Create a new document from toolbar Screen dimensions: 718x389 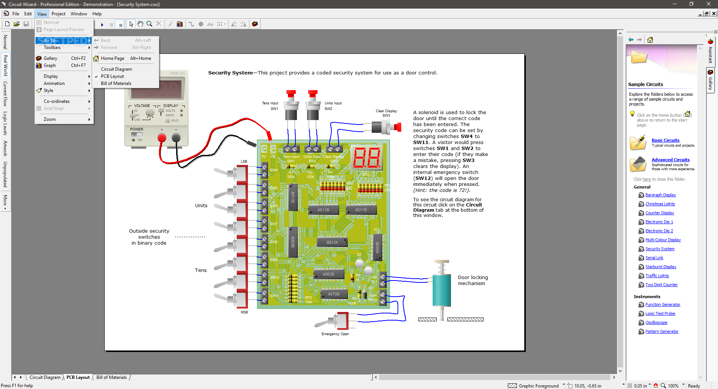click(x=7, y=24)
